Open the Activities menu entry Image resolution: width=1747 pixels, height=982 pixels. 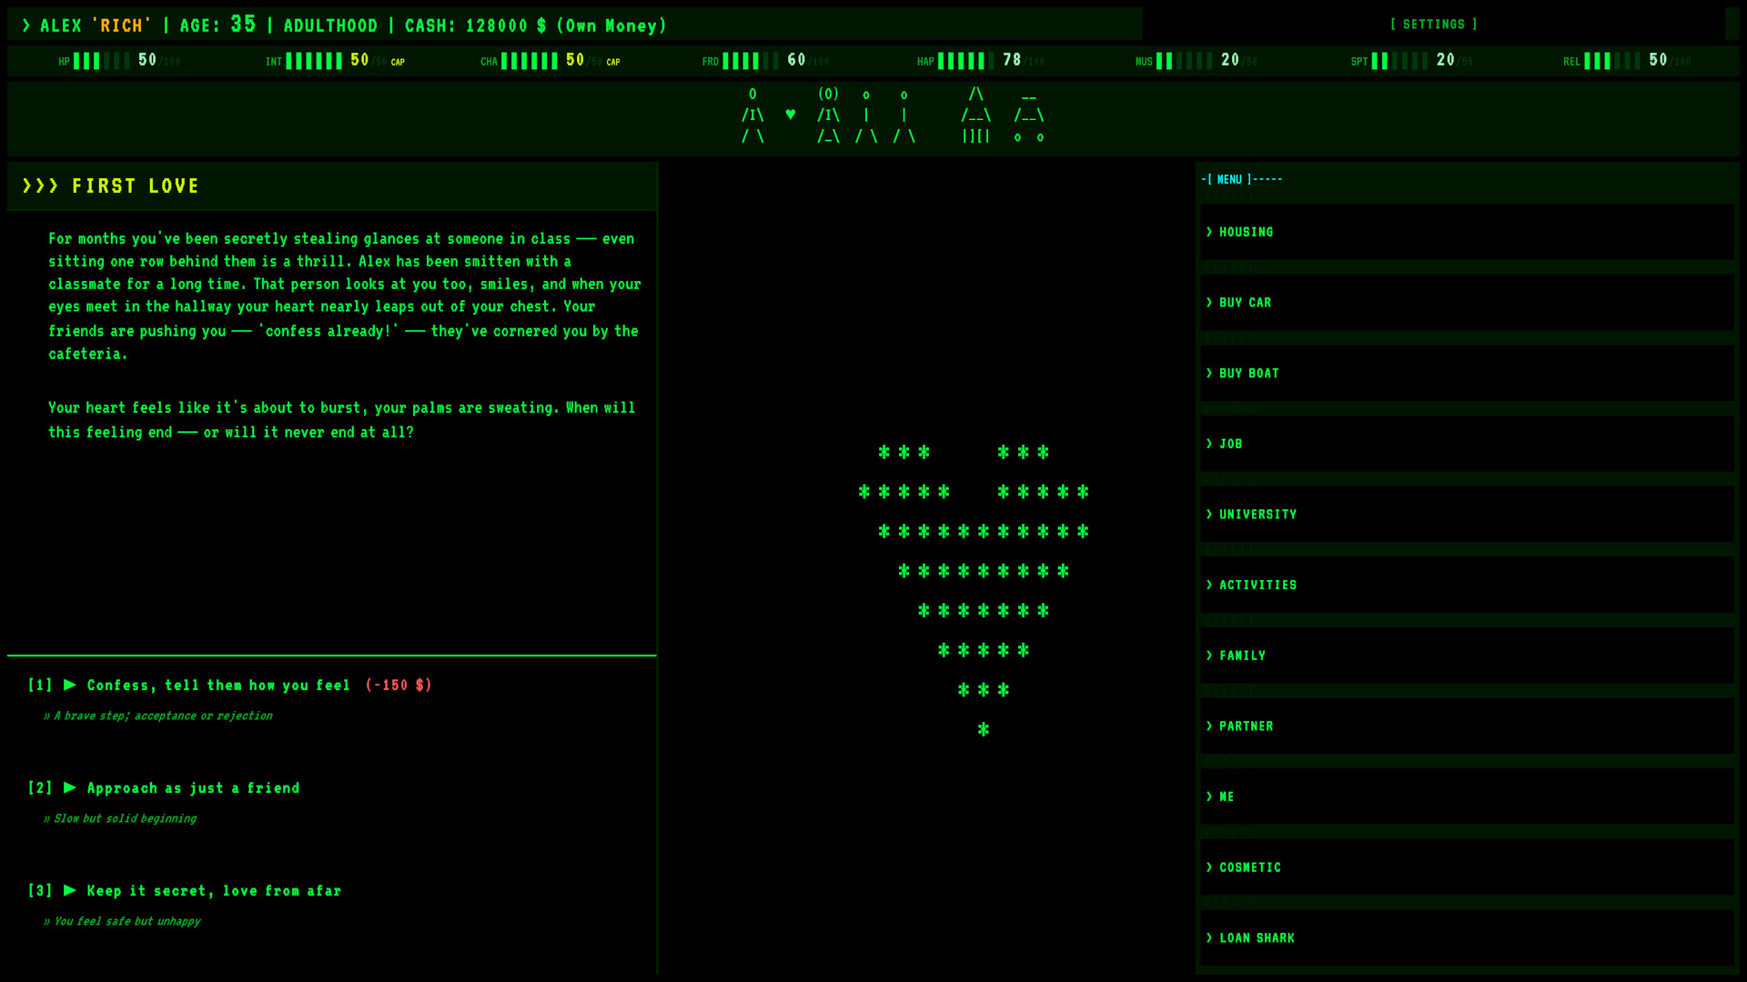1467,585
